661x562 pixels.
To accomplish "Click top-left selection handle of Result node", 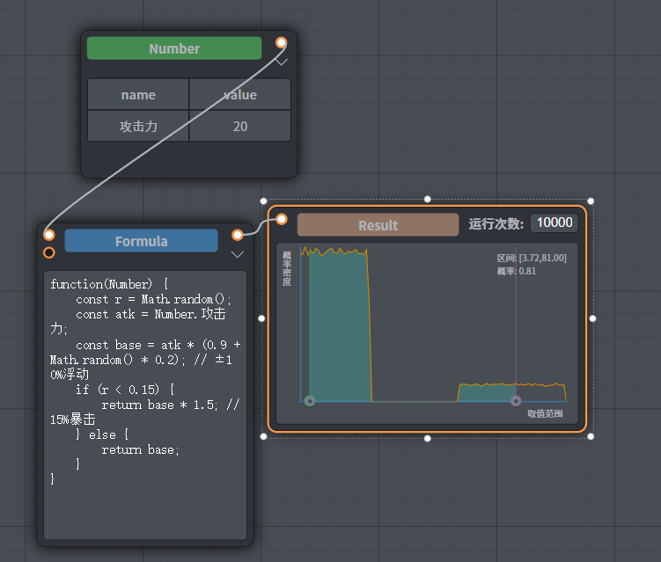I will 263,201.
